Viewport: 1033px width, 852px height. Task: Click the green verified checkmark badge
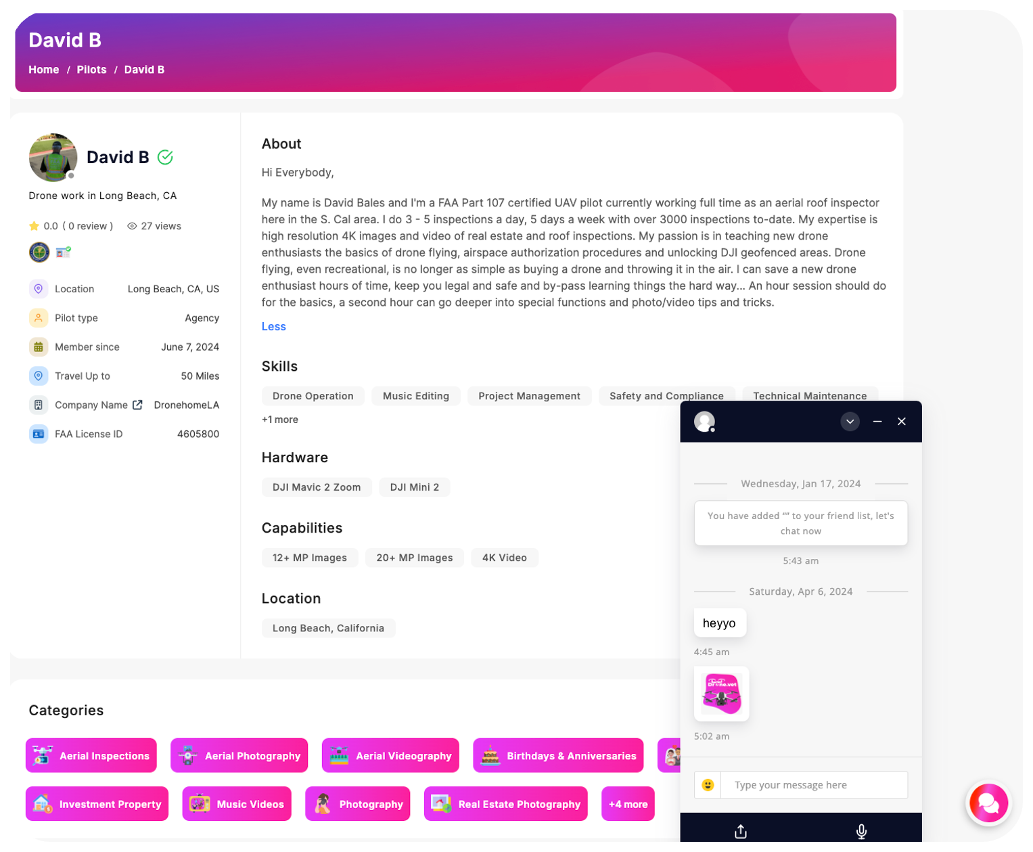point(165,157)
